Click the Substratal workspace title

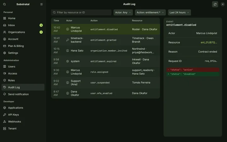(23, 4)
